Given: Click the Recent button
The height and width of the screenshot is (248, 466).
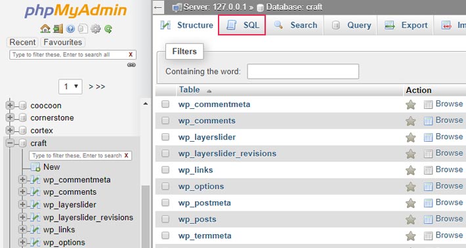Looking at the screenshot, I should point(22,42).
